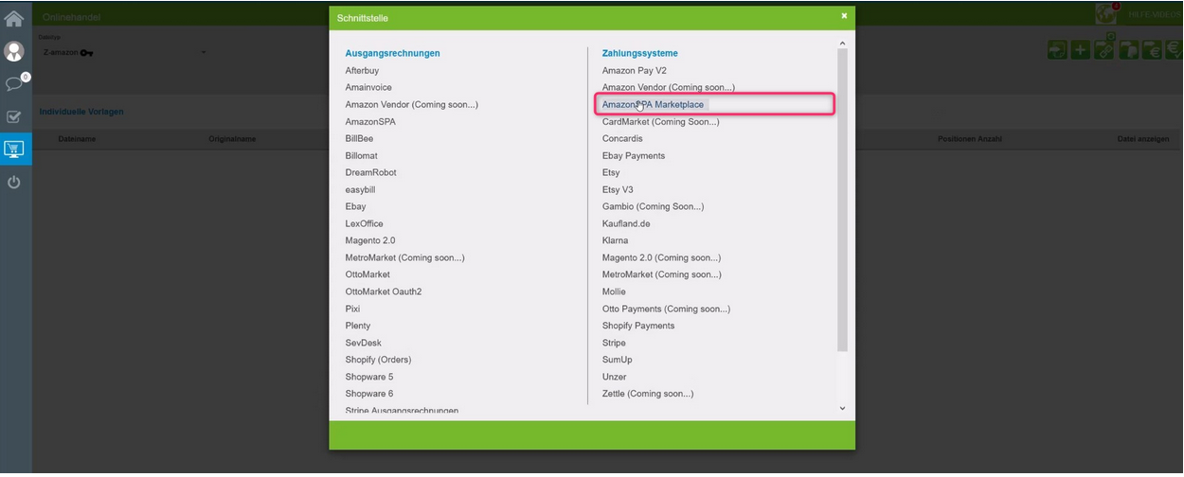Click the power logout icon

tap(14, 182)
